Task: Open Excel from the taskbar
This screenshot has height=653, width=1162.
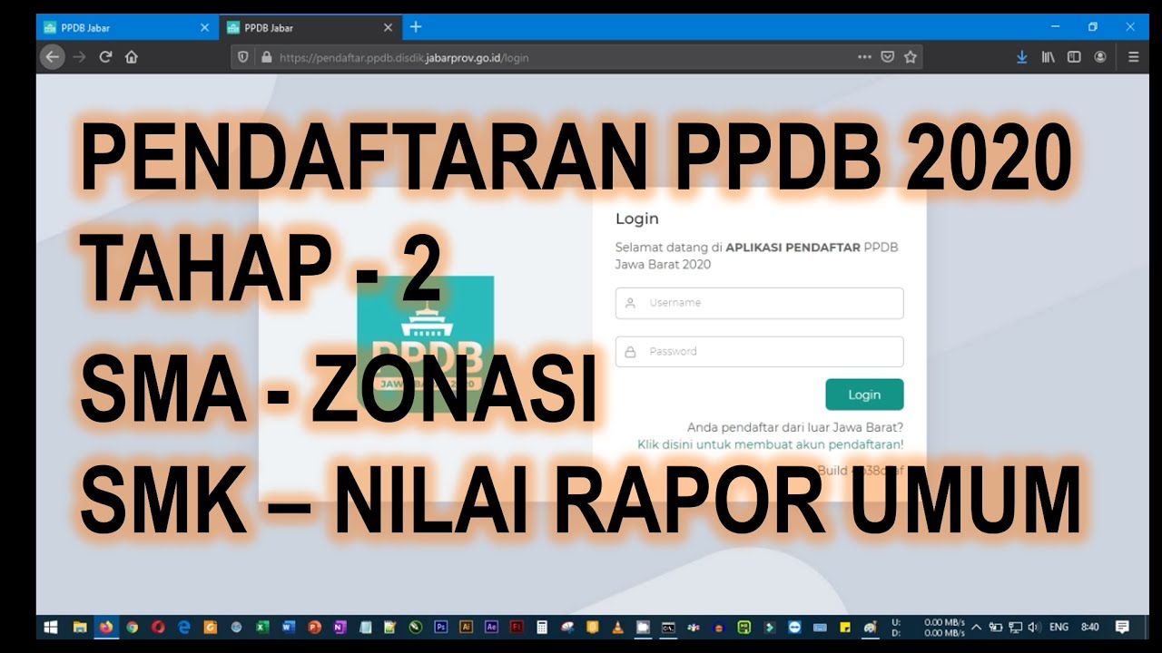Action: (x=261, y=627)
